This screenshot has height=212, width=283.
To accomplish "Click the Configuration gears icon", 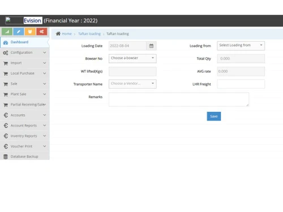I will point(6,53).
